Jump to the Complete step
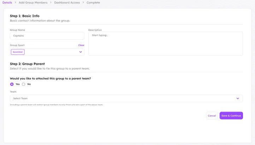Screen dimensions: 255x145 (93, 2)
